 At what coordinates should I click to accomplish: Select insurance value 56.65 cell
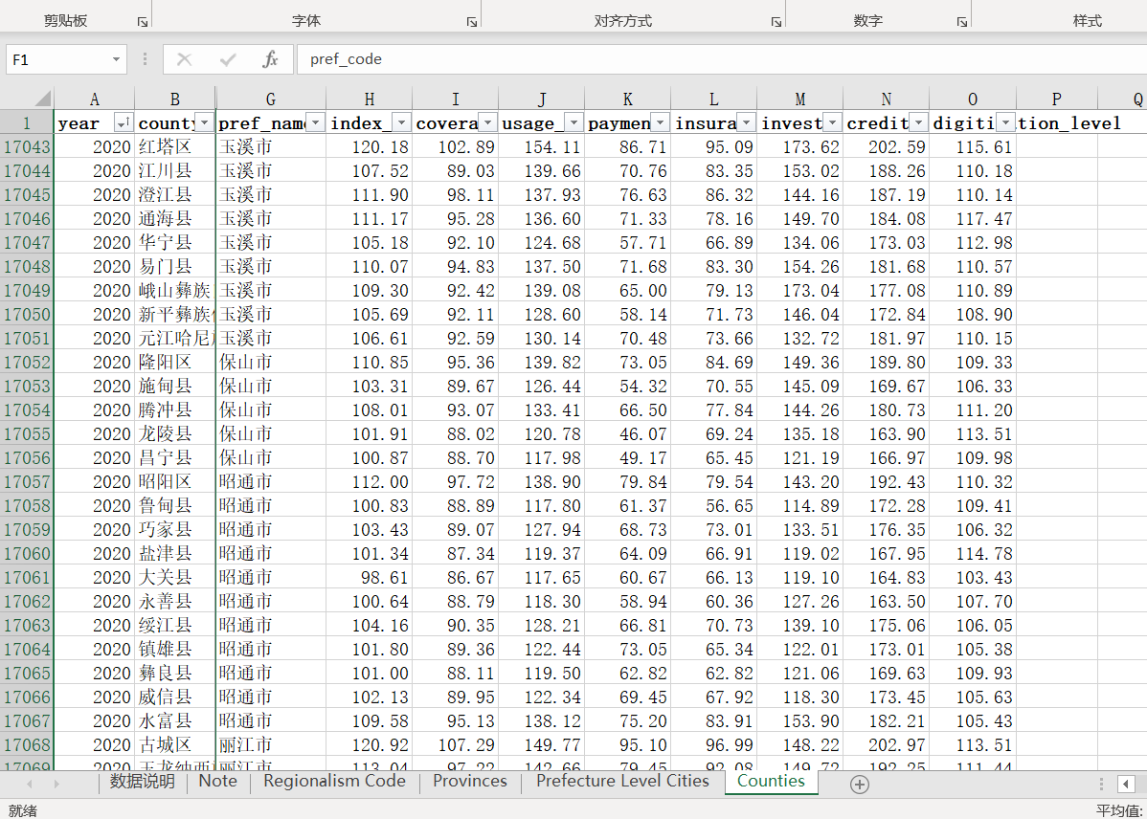click(714, 506)
